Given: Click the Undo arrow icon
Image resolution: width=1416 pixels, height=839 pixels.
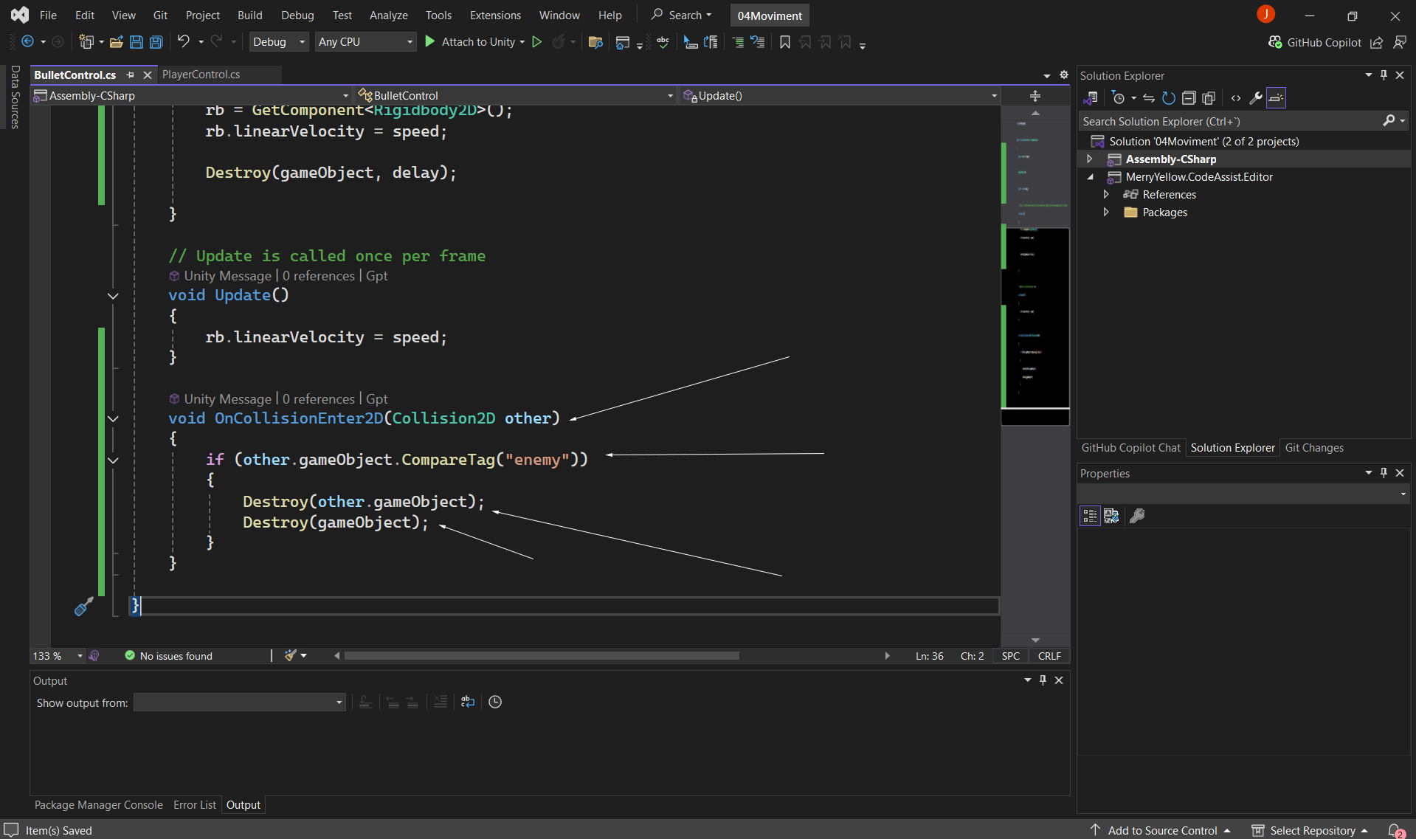Looking at the screenshot, I should coord(183,42).
